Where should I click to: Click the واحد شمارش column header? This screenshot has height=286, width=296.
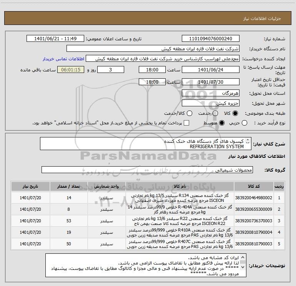[106, 186]
